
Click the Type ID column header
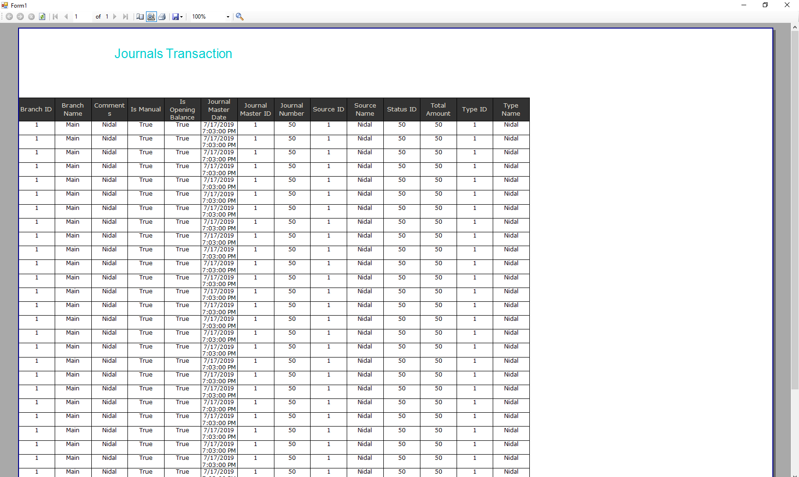[x=475, y=109]
